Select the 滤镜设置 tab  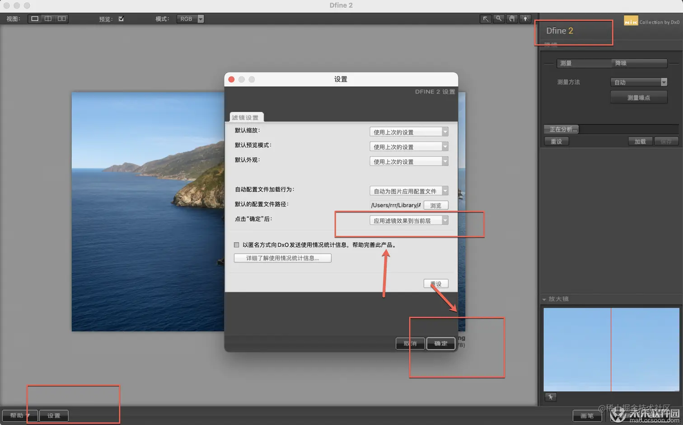[246, 118]
